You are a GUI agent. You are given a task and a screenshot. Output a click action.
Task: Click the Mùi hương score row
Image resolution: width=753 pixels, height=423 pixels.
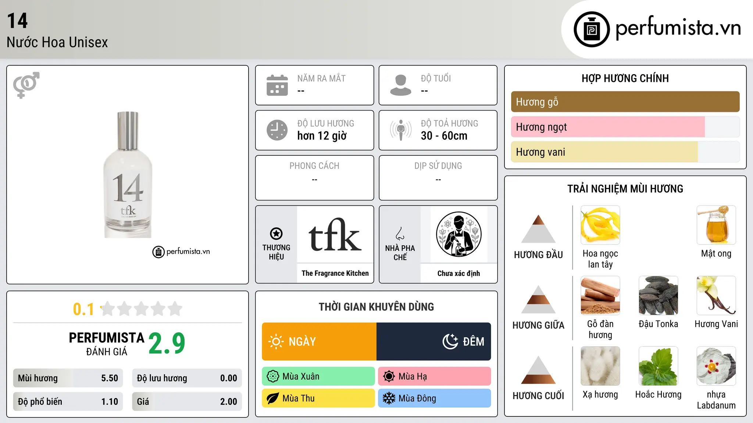pos(68,378)
